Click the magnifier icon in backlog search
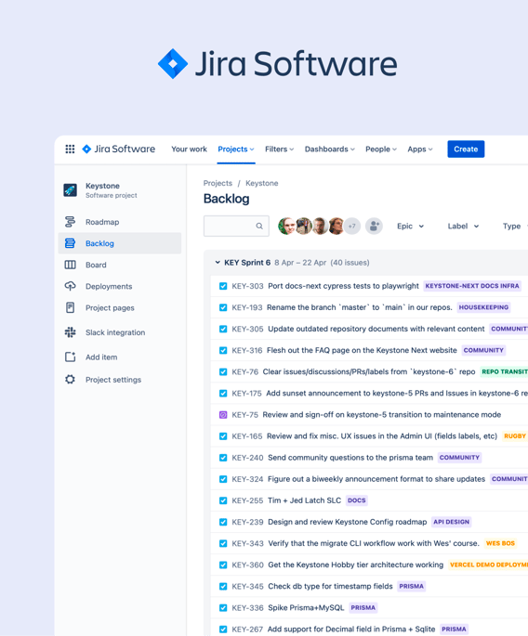 [x=259, y=226]
